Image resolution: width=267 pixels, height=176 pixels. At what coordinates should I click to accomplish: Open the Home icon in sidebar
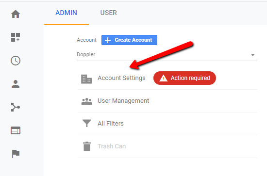[x=16, y=14]
